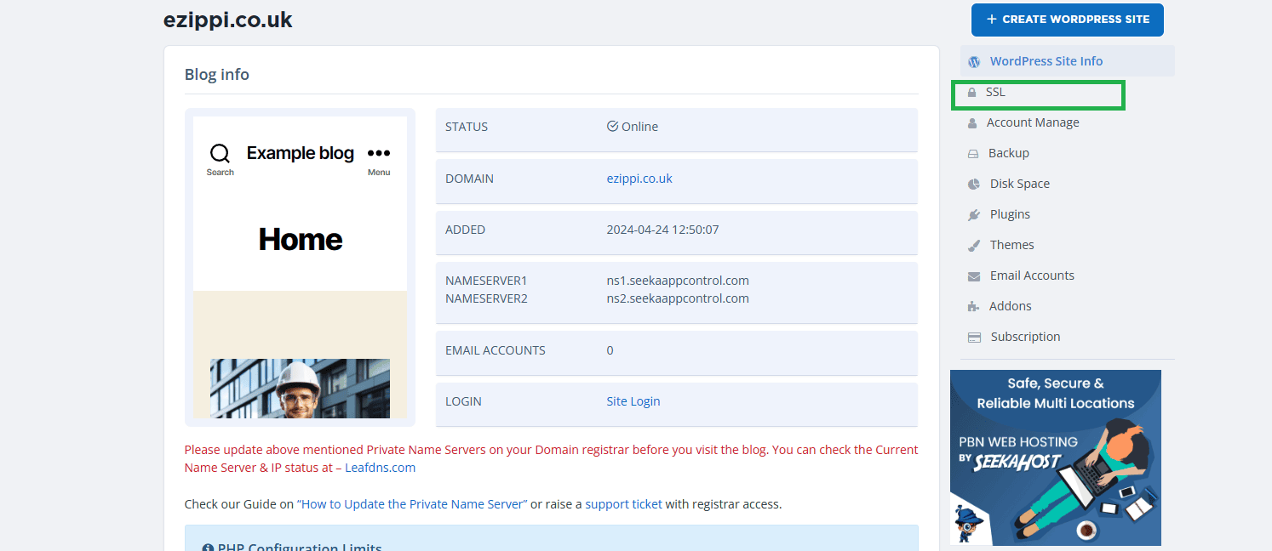This screenshot has height=551, width=1272.
Task: Click the ezippi.co.uk page heading
Action: click(228, 20)
